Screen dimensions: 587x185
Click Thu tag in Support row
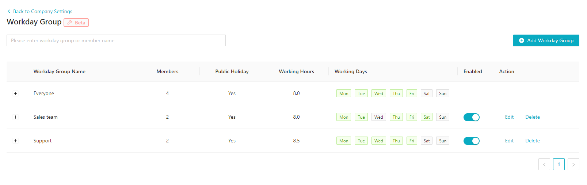coord(396,141)
